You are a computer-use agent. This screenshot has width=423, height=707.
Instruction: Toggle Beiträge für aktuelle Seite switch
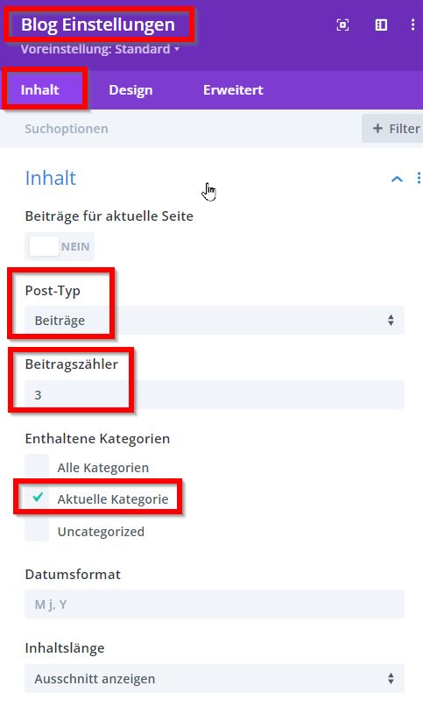[x=60, y=247]
